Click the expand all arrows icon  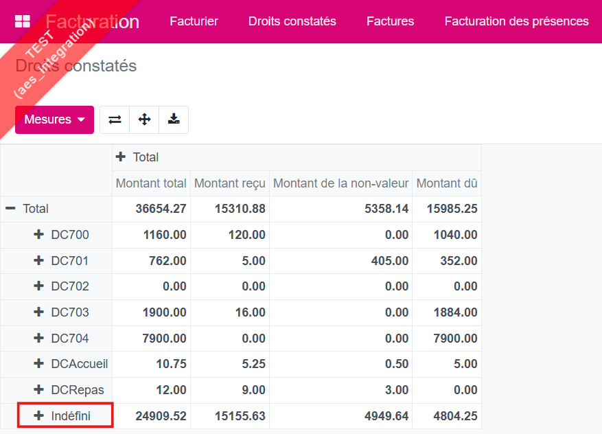coord(144,119)
